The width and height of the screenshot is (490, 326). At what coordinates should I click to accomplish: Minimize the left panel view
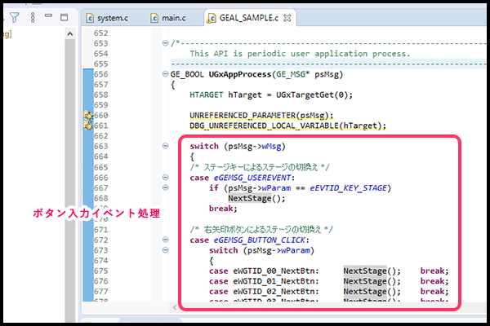[48, 15]
